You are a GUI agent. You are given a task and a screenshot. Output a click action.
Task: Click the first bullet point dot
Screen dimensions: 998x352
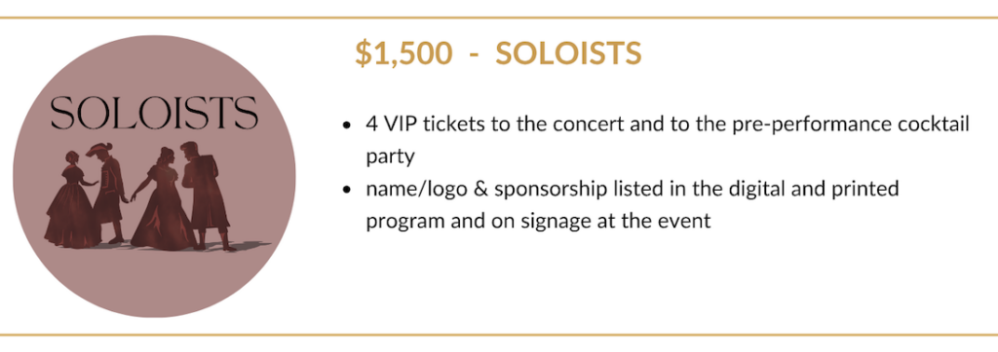click(347, 125)
